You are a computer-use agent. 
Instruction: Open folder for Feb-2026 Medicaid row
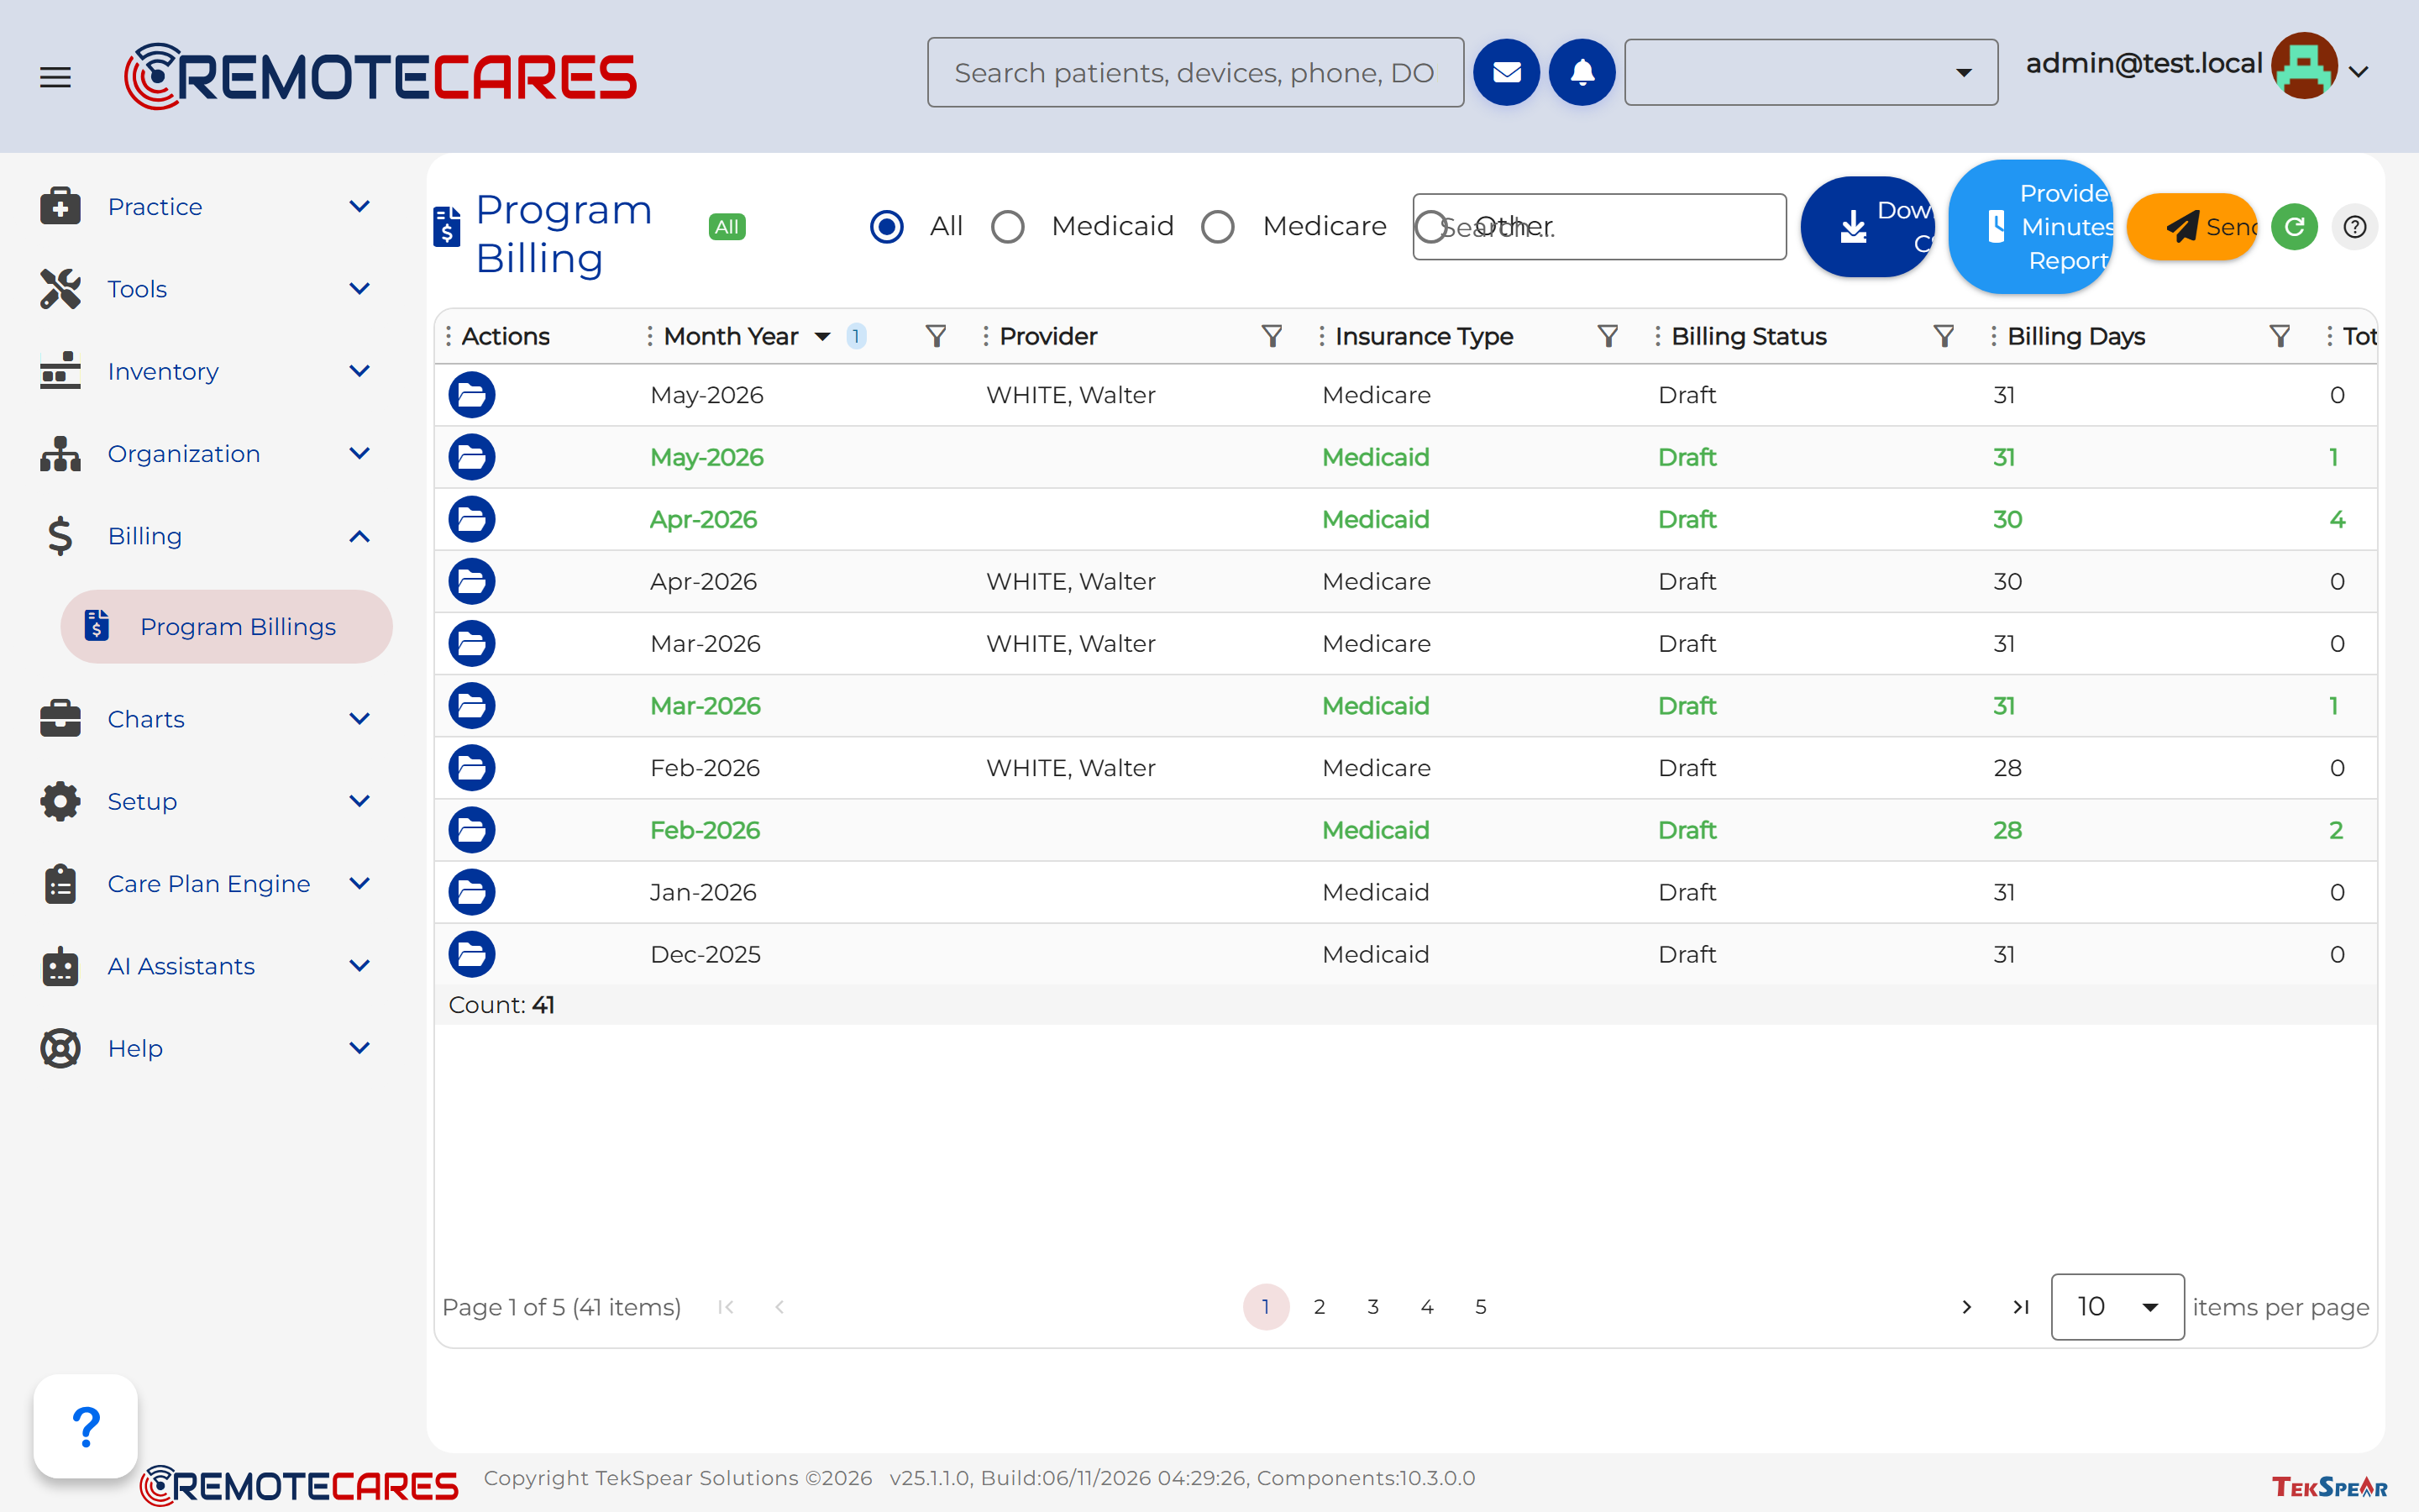472,830
